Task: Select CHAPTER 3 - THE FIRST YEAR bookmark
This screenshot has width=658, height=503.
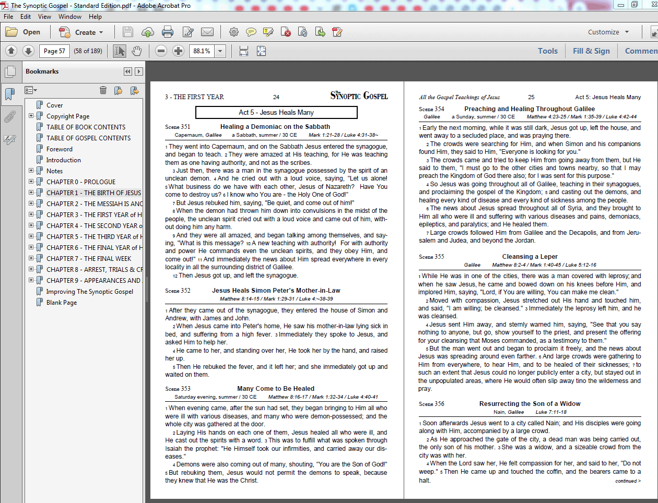Action: (94, 214)
